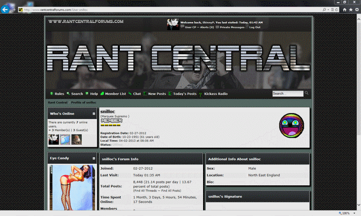Click Find All Posts link

[x=171, y=190]
